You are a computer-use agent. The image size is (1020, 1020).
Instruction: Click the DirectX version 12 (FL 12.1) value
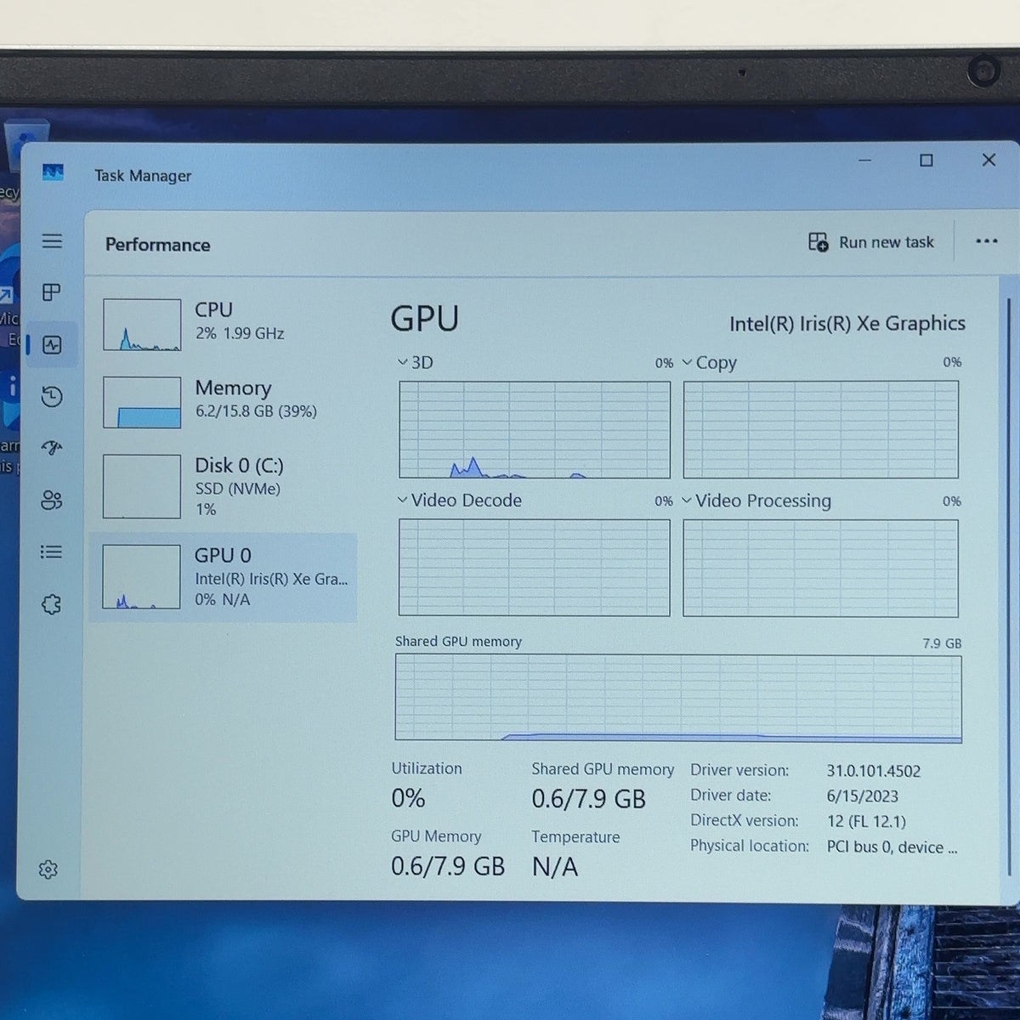[866, 822]
